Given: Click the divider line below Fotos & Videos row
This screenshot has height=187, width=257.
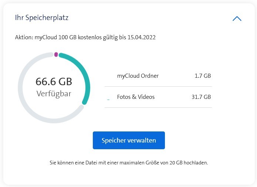Looking at the screenshot, I should (158, 108).
